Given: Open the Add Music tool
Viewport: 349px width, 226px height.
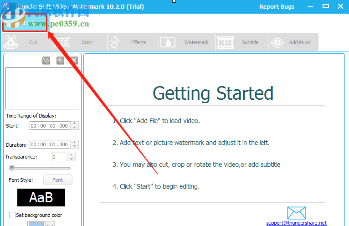Looking at the screenshot, I should pyautogui.click(x=293, y=42).
